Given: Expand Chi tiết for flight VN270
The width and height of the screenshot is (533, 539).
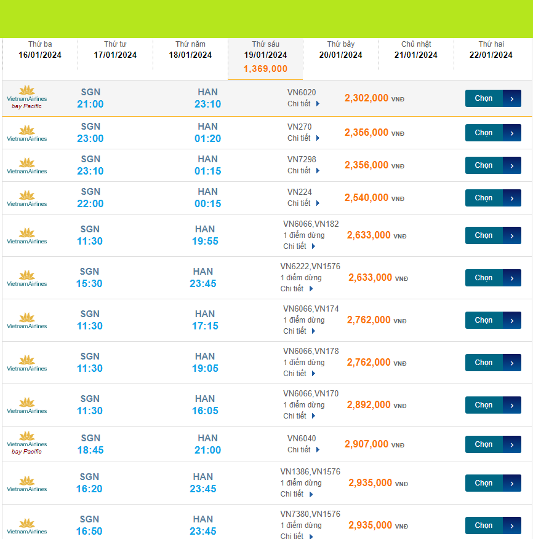Looking at the screenshot, I should pyautogui.click(x=303, y=138).
